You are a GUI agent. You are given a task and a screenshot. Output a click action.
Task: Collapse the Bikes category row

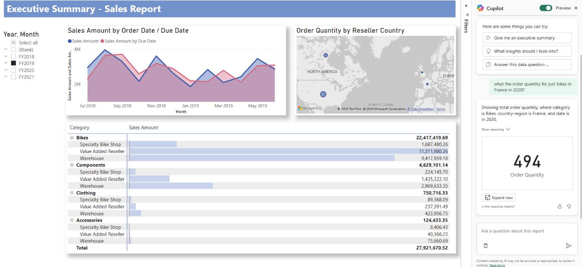tap(72, 138)
